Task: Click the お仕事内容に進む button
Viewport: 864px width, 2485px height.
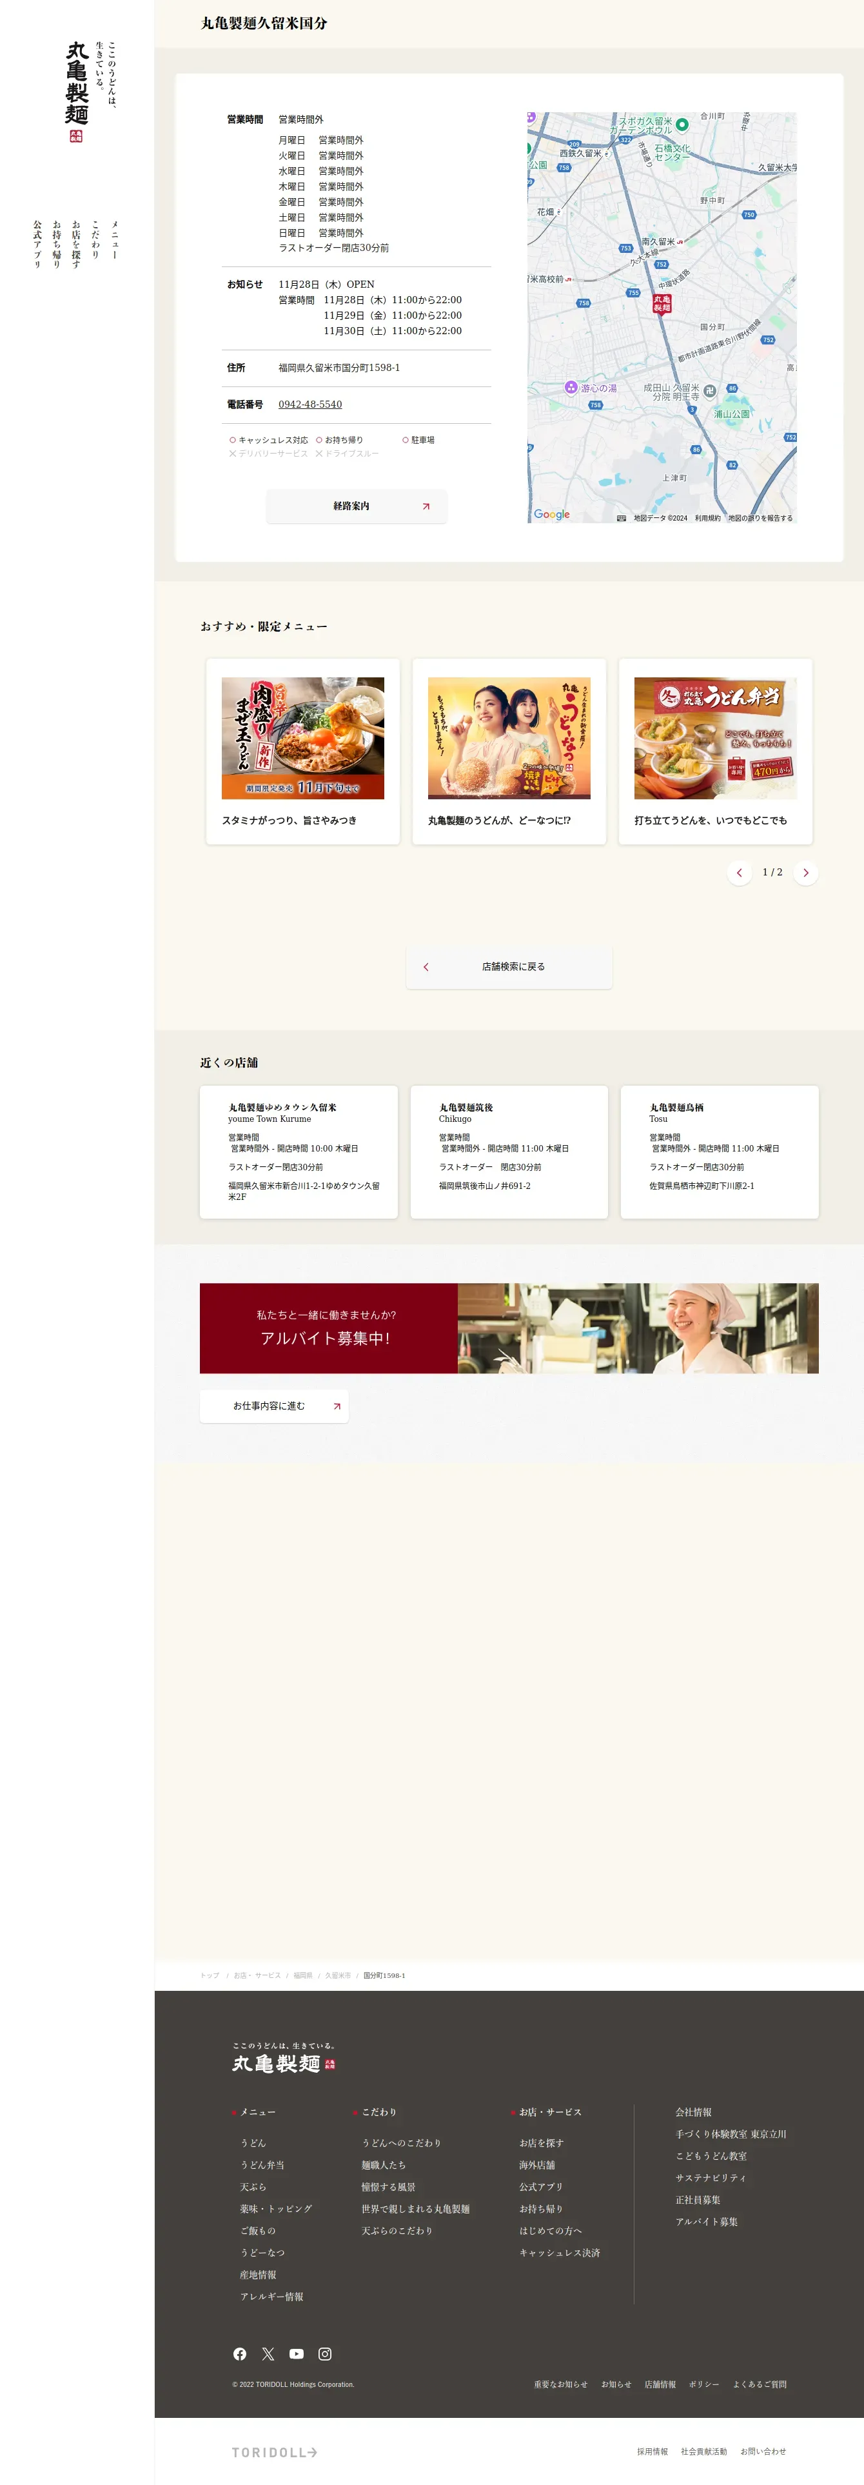Action: click(x=274, y=1406)
